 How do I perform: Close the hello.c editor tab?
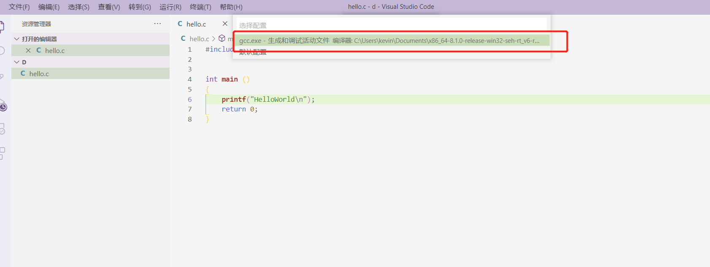point(225,24)
